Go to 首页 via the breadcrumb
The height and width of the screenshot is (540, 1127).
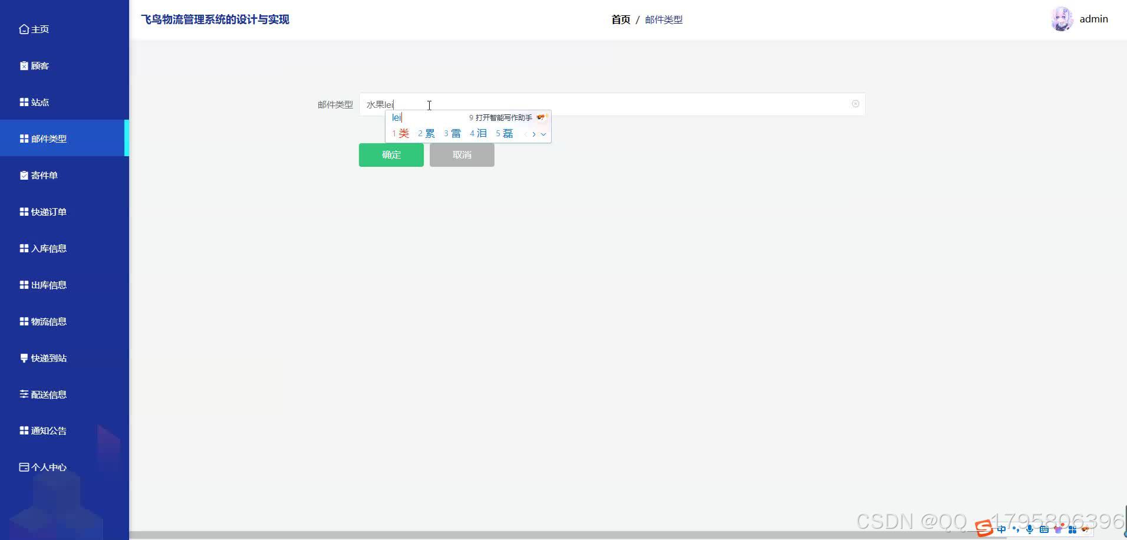[x=621, y=19]
